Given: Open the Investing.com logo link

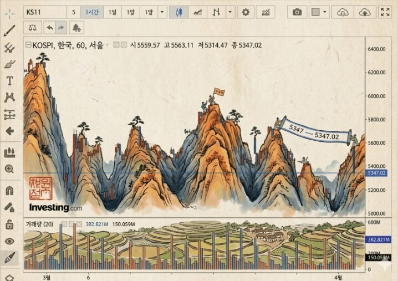Looking at the screenshot, I should pyautogui.click(x=55, y=208).
